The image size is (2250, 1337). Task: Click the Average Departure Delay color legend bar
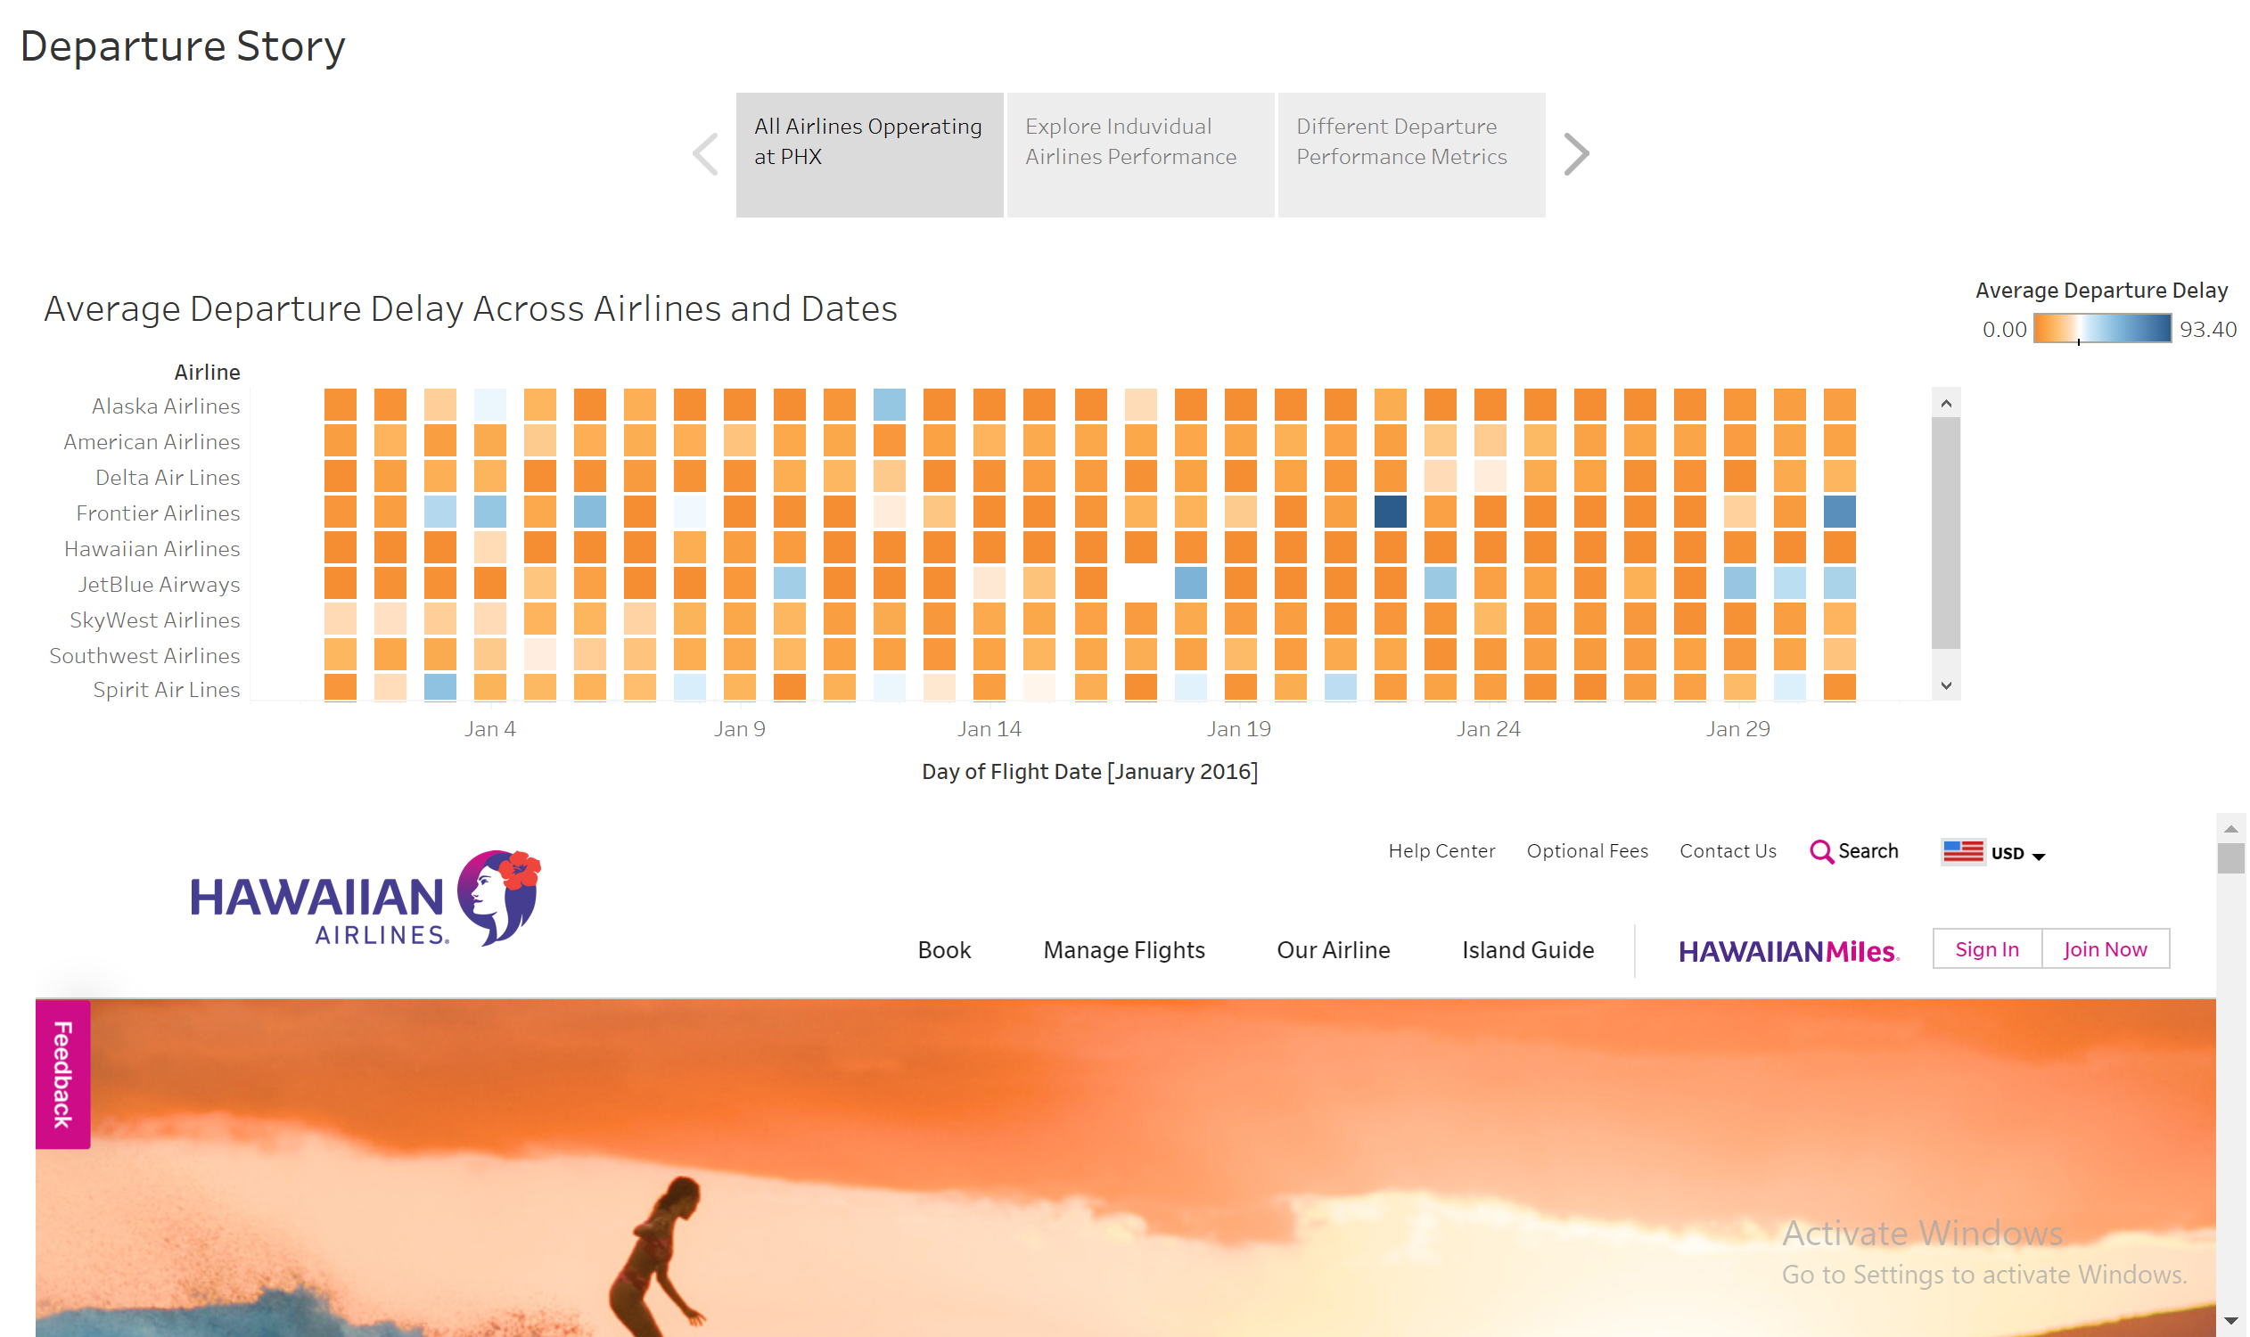(x=2103, y=328)
